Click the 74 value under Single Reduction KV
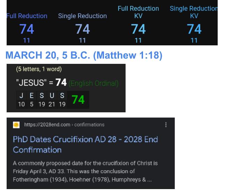 point(194,29)
